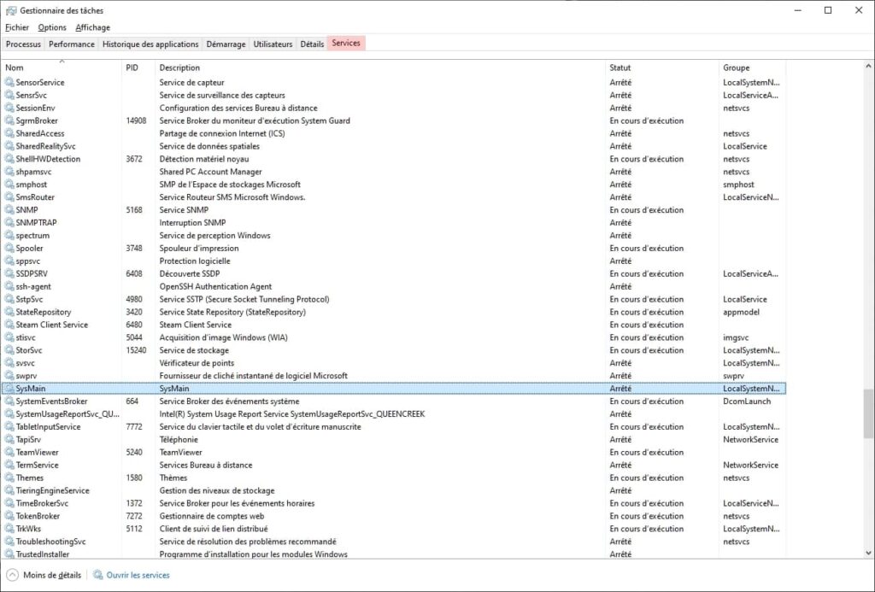
Task: Open the Fichier menu
Action: click(x=16, y=27)
